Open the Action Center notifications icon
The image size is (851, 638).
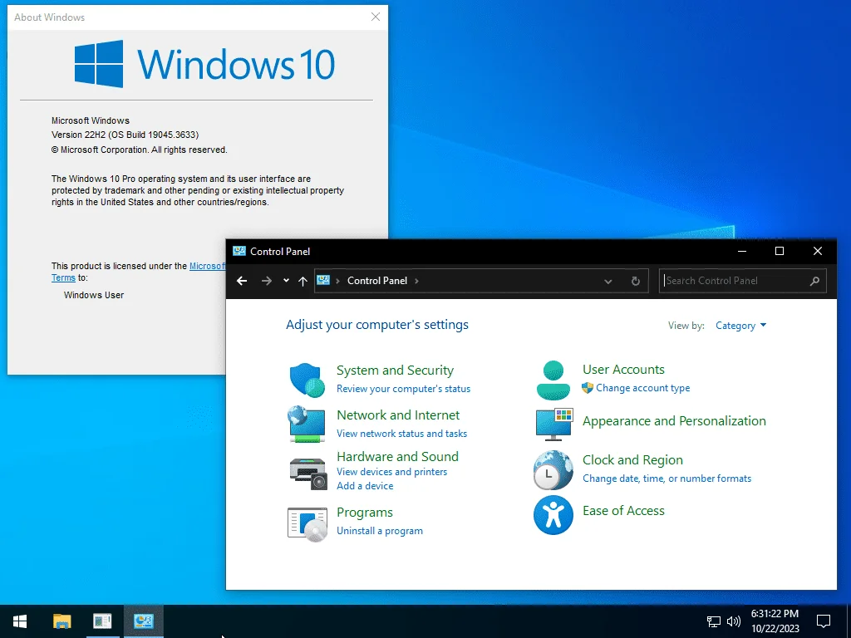824,621
